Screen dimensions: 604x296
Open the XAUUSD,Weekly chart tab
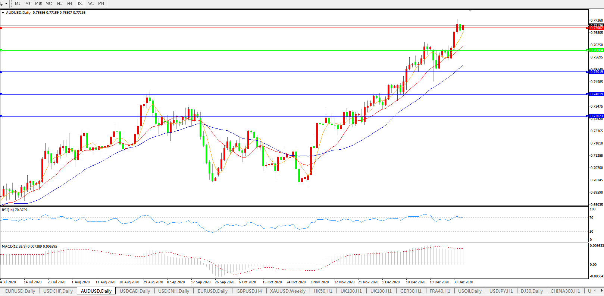coord(288,291)
